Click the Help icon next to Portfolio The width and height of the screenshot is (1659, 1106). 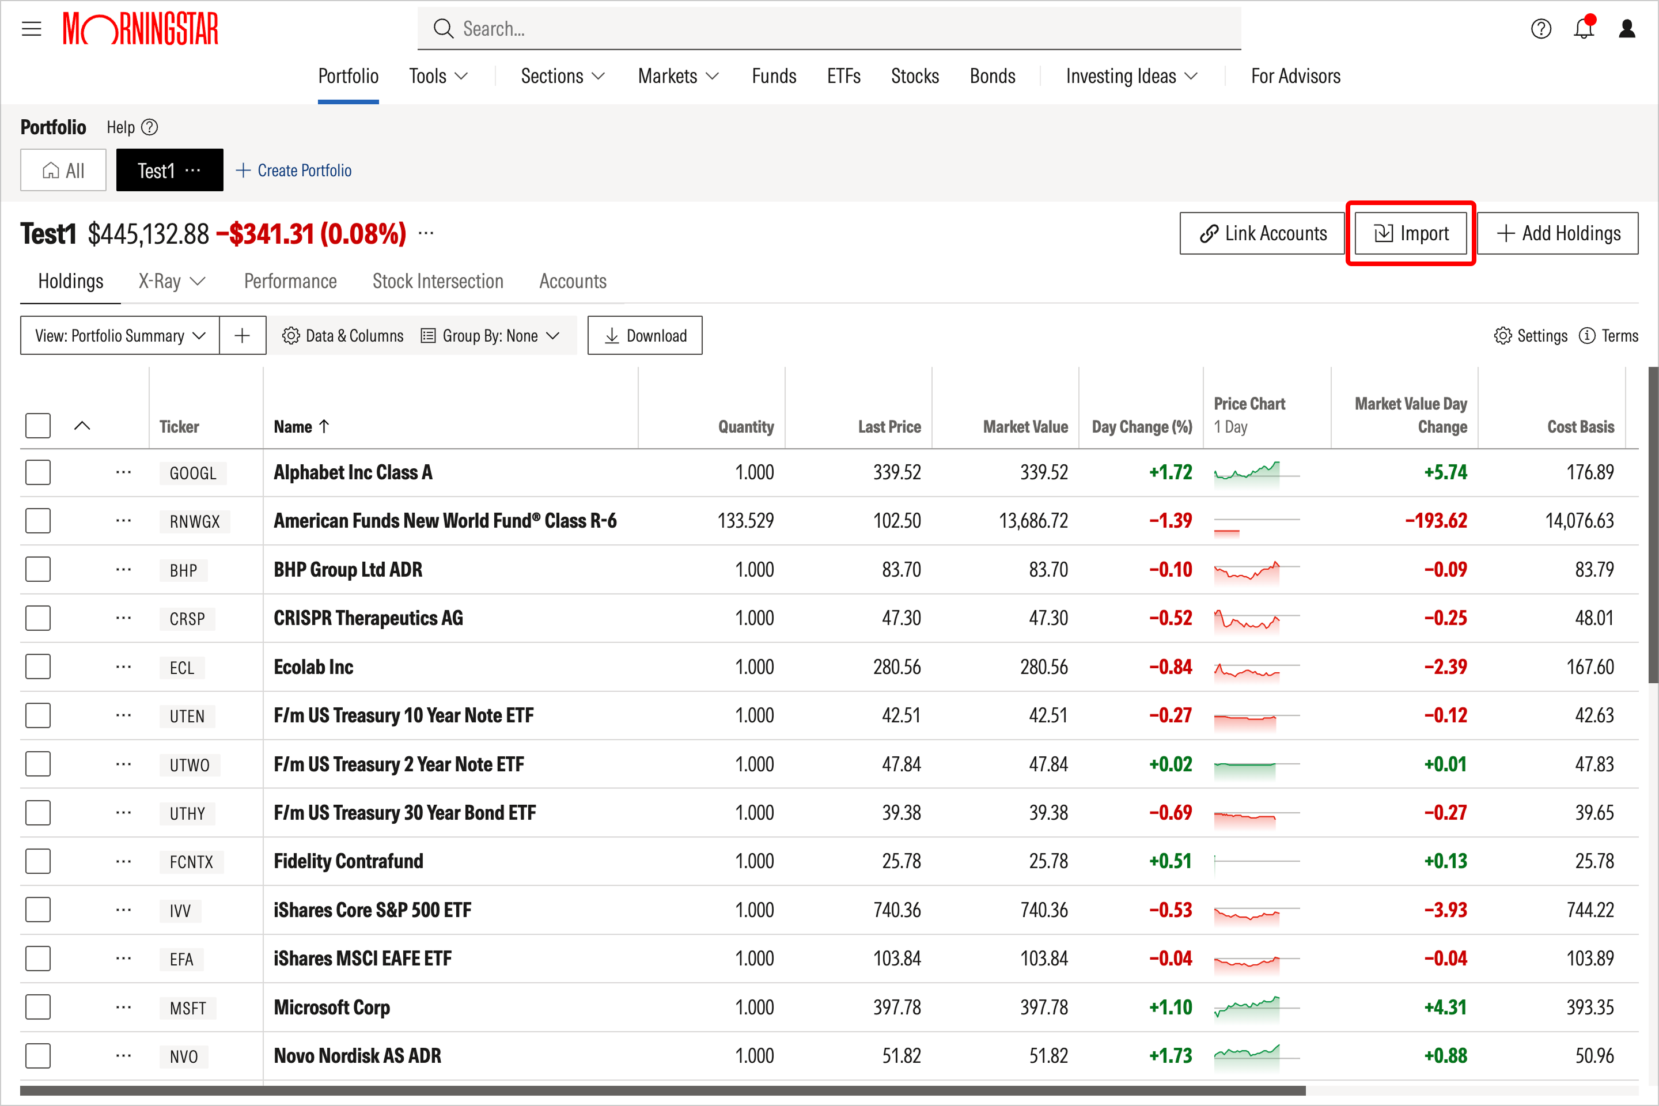(x=150, y=127)
